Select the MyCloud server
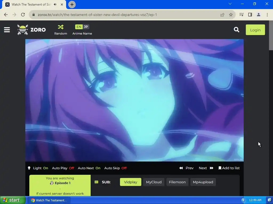Viewport: 273px width, 204px height. pos(154,182)
